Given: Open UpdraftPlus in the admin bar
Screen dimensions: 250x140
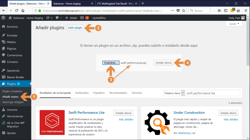Looking at the screenshot, I should [99, 18].
